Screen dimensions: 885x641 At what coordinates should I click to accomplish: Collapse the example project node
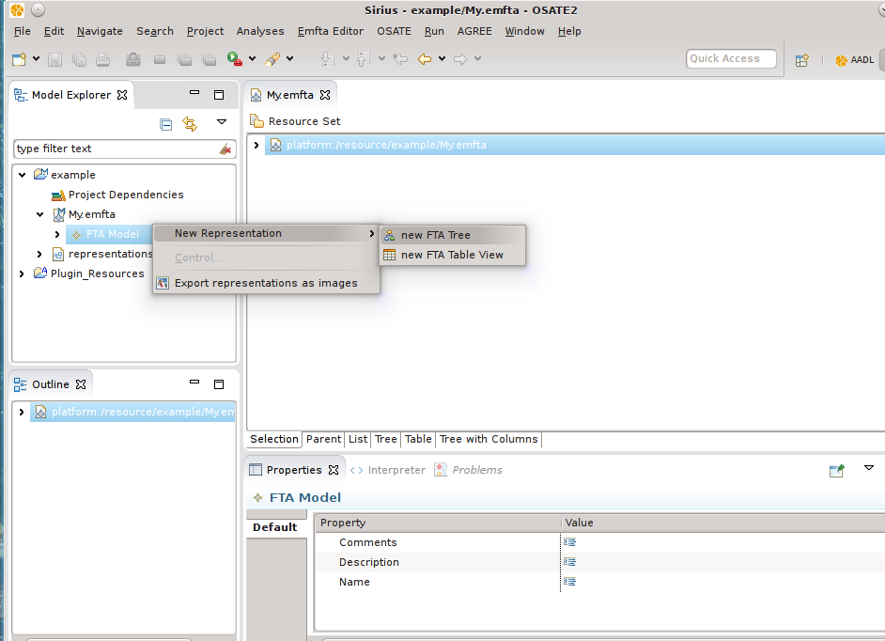click(x=22, y=175)
